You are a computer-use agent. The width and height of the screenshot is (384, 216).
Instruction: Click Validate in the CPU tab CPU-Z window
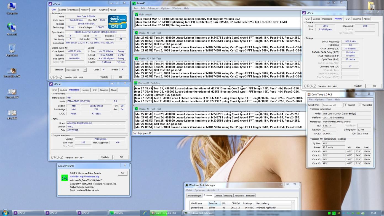pos(104,77)
